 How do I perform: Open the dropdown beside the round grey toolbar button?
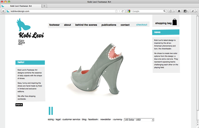pyautogui.click(x=174, y=11)
